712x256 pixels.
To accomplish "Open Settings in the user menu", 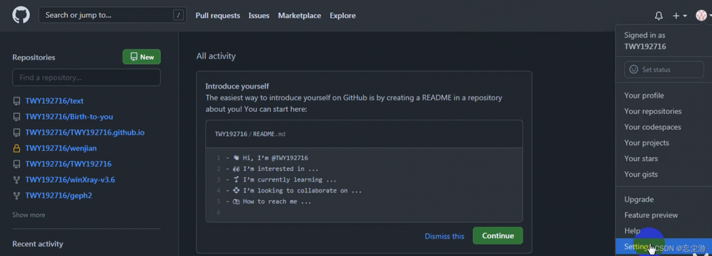I will [x=636, y=247].
